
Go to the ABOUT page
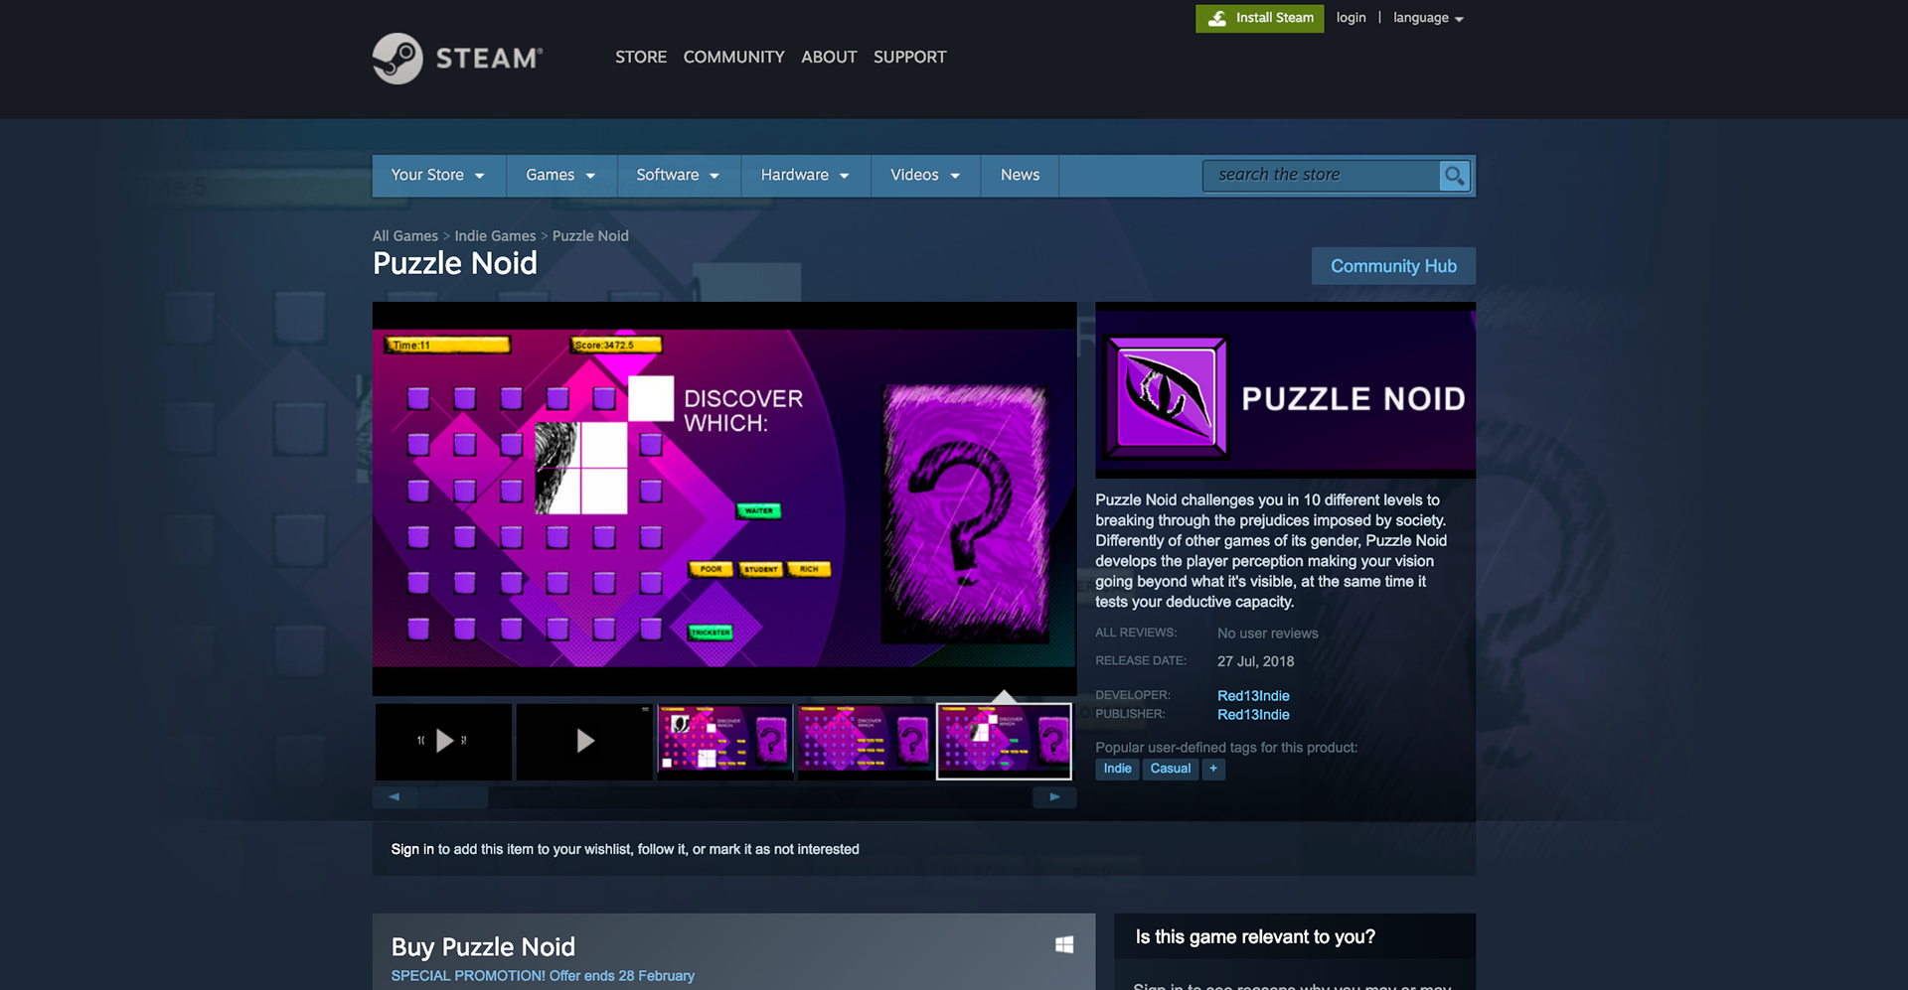[829, 57]
